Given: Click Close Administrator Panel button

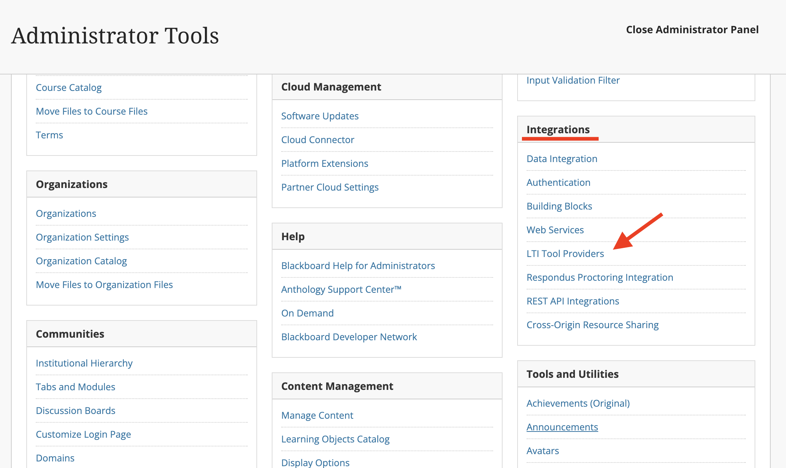Looking at the screenshot, I should point(692,30).
